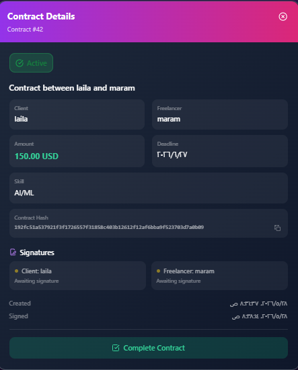This screenshot has width=298, height=370.
Task: Click the Complete Contract checkbox icon
Action: (116, 348)
